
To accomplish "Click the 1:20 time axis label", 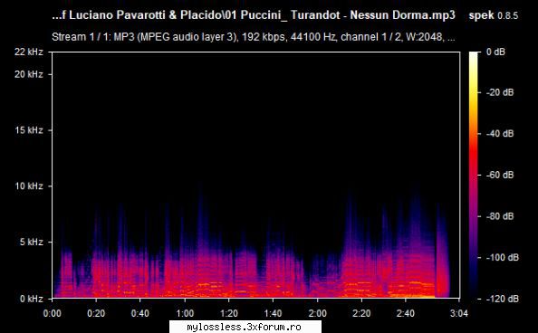I will pos(229,313).
